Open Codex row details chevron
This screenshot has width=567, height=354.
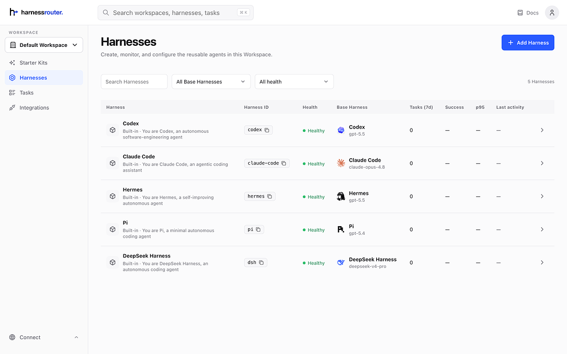pyautogui.click(x=542, y=130)
